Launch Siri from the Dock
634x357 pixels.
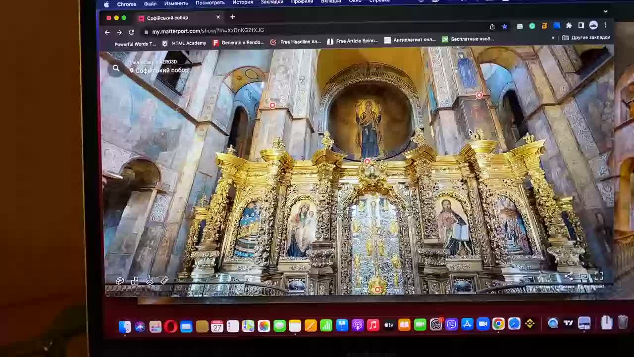(140, 326)
